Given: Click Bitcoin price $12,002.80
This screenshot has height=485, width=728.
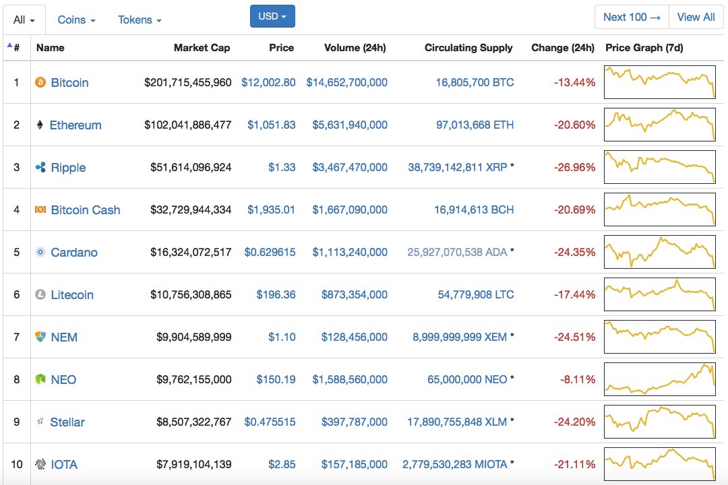Looking at the screenshot, I should click(268, 83).
